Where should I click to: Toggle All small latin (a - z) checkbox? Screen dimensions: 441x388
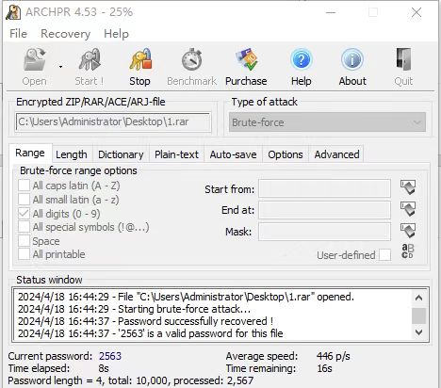click(24, 200)
